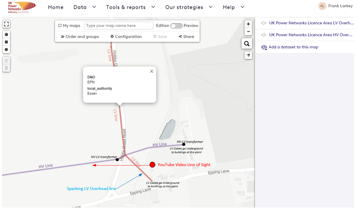Click the Preview label
357x209 pixels.
tap(191, 26)
